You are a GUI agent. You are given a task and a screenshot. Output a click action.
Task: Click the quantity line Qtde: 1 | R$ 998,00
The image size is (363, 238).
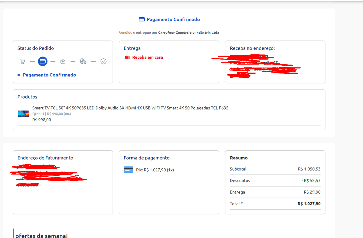pyautogui.click(x=52, y=114)
